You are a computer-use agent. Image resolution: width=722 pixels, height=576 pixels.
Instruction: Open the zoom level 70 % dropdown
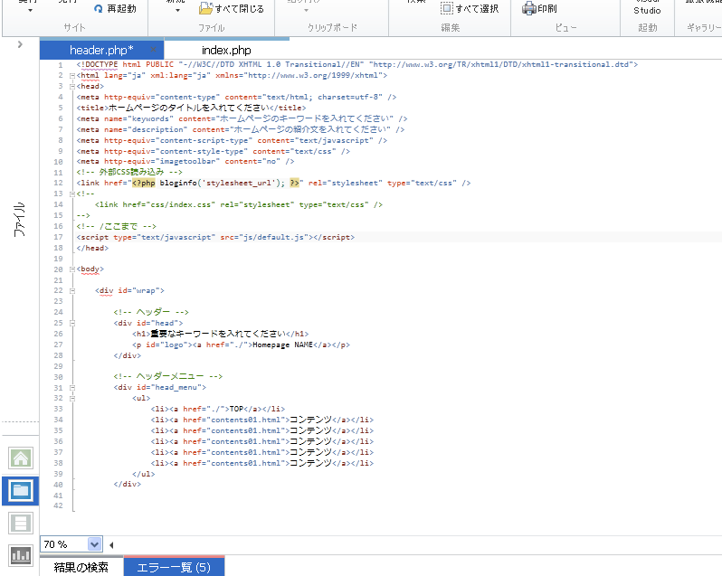[95, 544]
